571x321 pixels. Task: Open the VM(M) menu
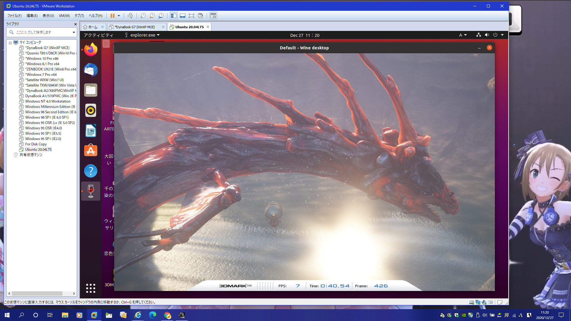pos(64,16)
